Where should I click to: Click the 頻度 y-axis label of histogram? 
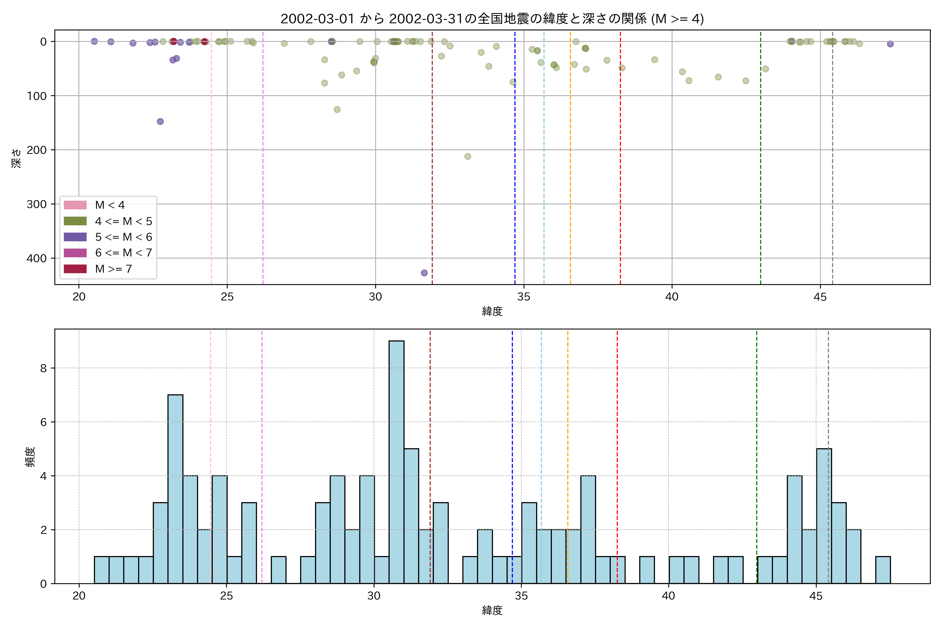point(30,457)
